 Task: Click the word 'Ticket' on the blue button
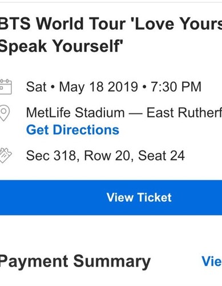click(155, 197)
